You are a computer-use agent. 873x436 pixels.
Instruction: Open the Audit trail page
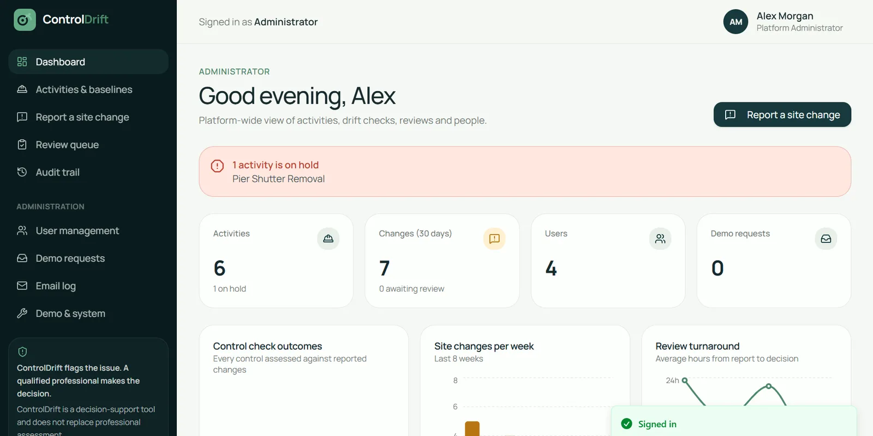click(x=88, y=172)
